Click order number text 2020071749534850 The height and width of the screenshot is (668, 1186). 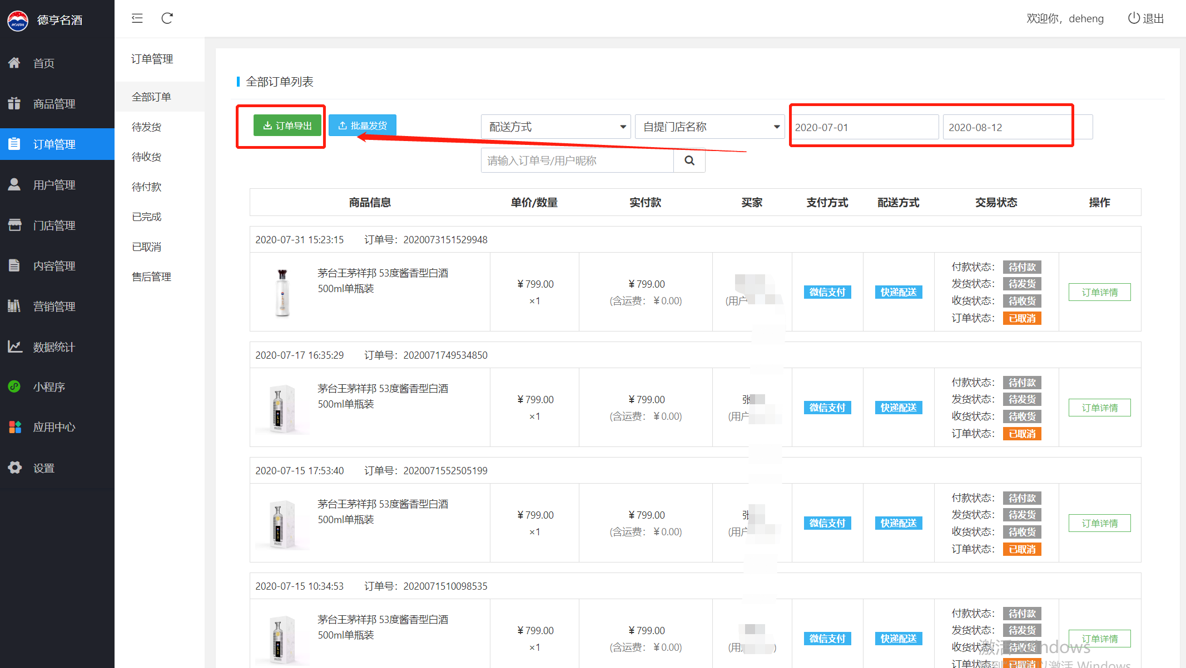click(445, 355)
